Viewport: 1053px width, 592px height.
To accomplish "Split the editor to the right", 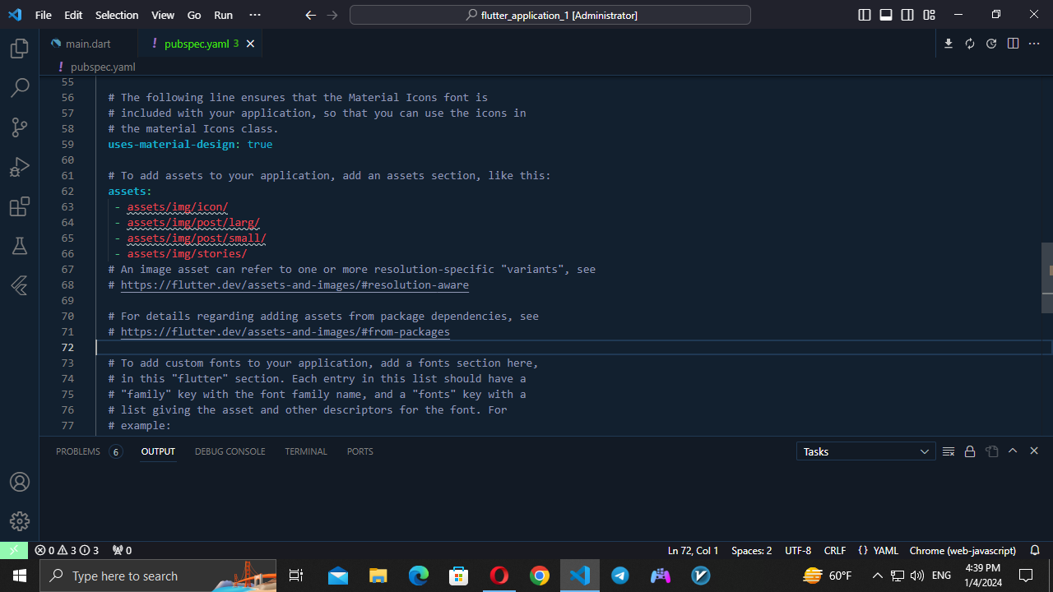I will click(1013, 44).
